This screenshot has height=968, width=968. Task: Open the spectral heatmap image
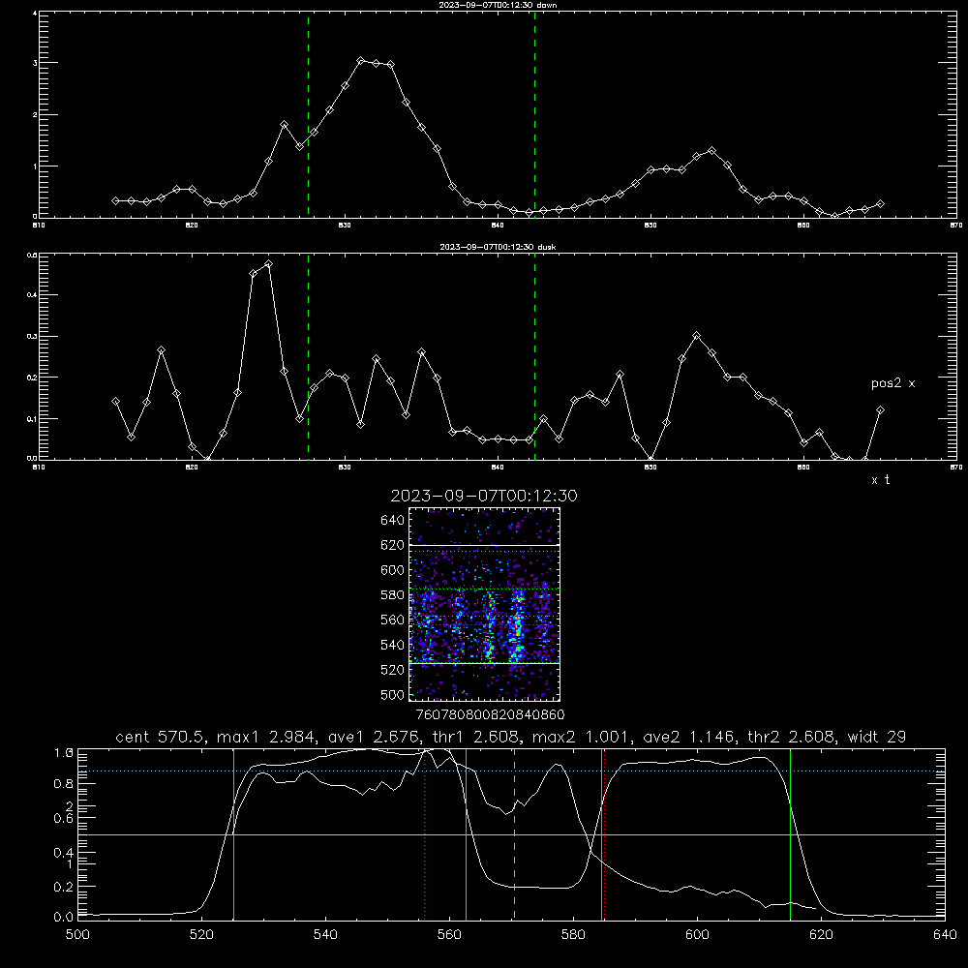pos(484,604)
